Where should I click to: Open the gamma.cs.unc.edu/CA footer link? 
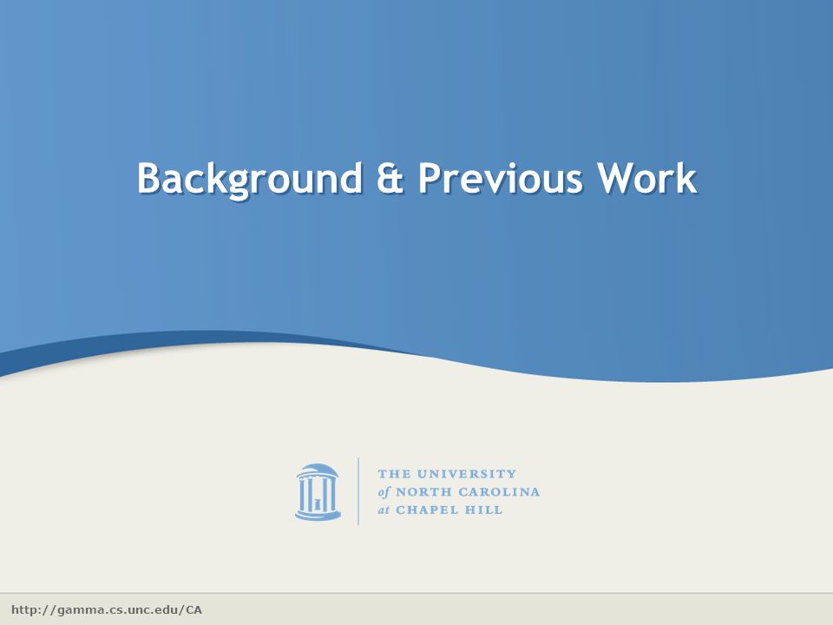click(107, 609)
